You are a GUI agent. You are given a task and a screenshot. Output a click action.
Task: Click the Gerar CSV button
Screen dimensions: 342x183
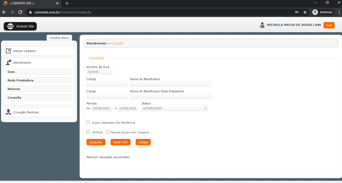point(120,142)
